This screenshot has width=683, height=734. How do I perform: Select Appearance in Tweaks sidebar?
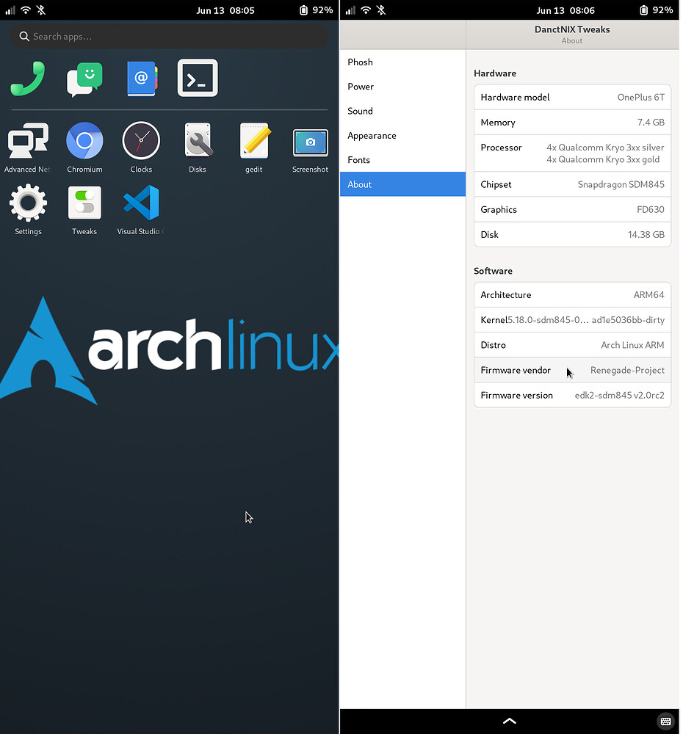click(x=403, y=135)
